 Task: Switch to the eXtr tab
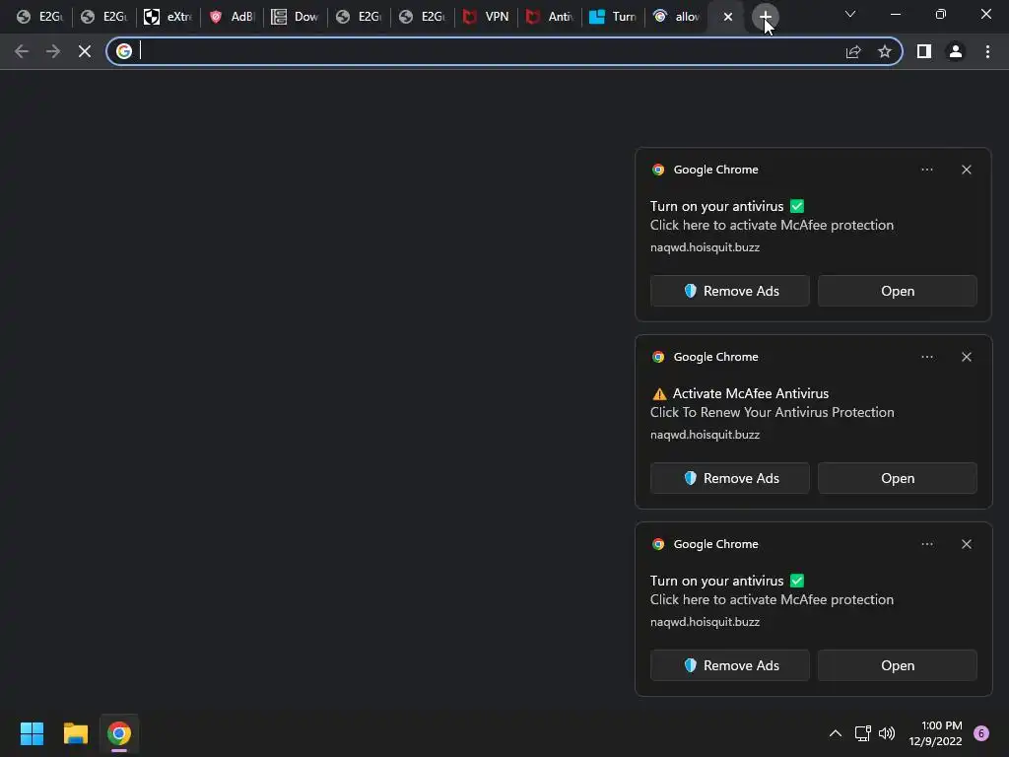click(x=168, y=17)
